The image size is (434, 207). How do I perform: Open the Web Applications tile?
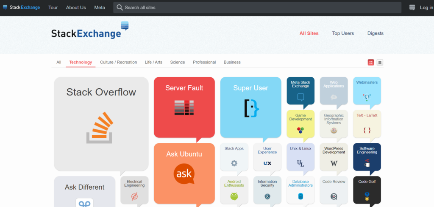coord(334,91)
